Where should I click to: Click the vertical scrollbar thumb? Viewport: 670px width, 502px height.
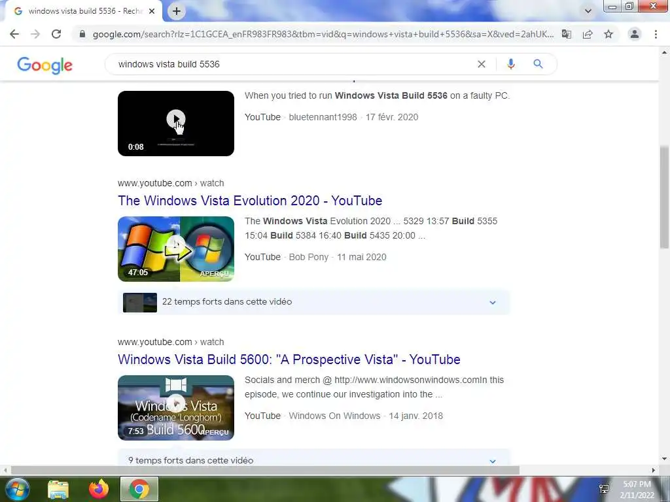tap(664, 197)
